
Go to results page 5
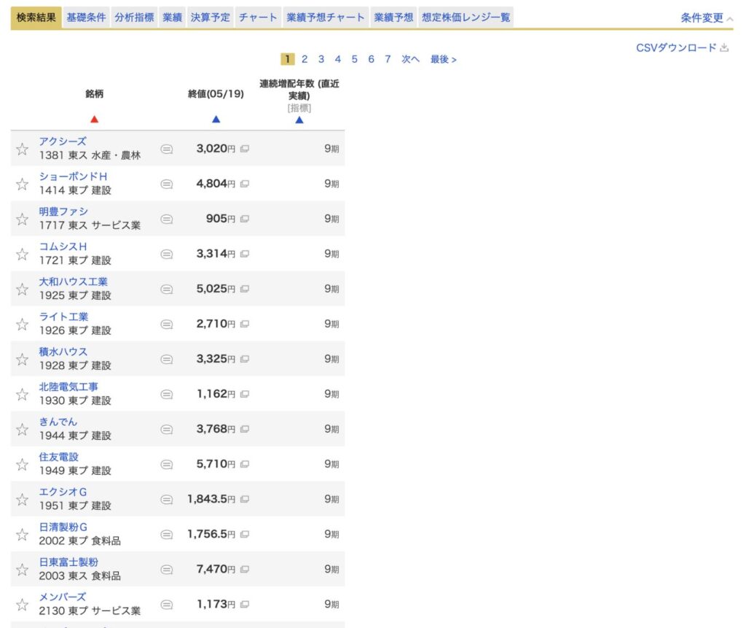[355, 59]
